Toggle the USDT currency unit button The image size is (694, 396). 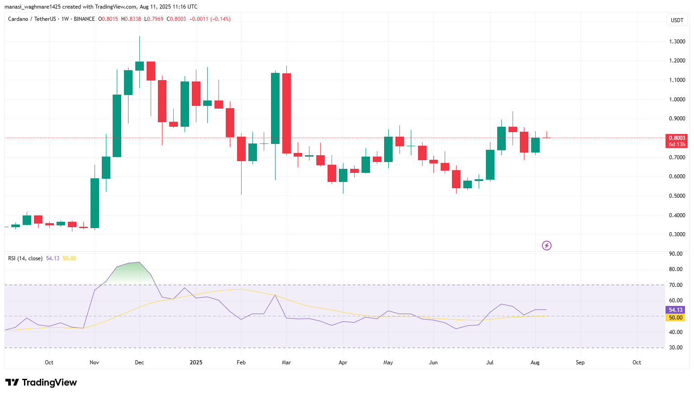pyautogui.click(x=677, y=20)
